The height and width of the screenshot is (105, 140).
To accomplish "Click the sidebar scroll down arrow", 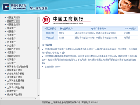I will click(39, 95).
